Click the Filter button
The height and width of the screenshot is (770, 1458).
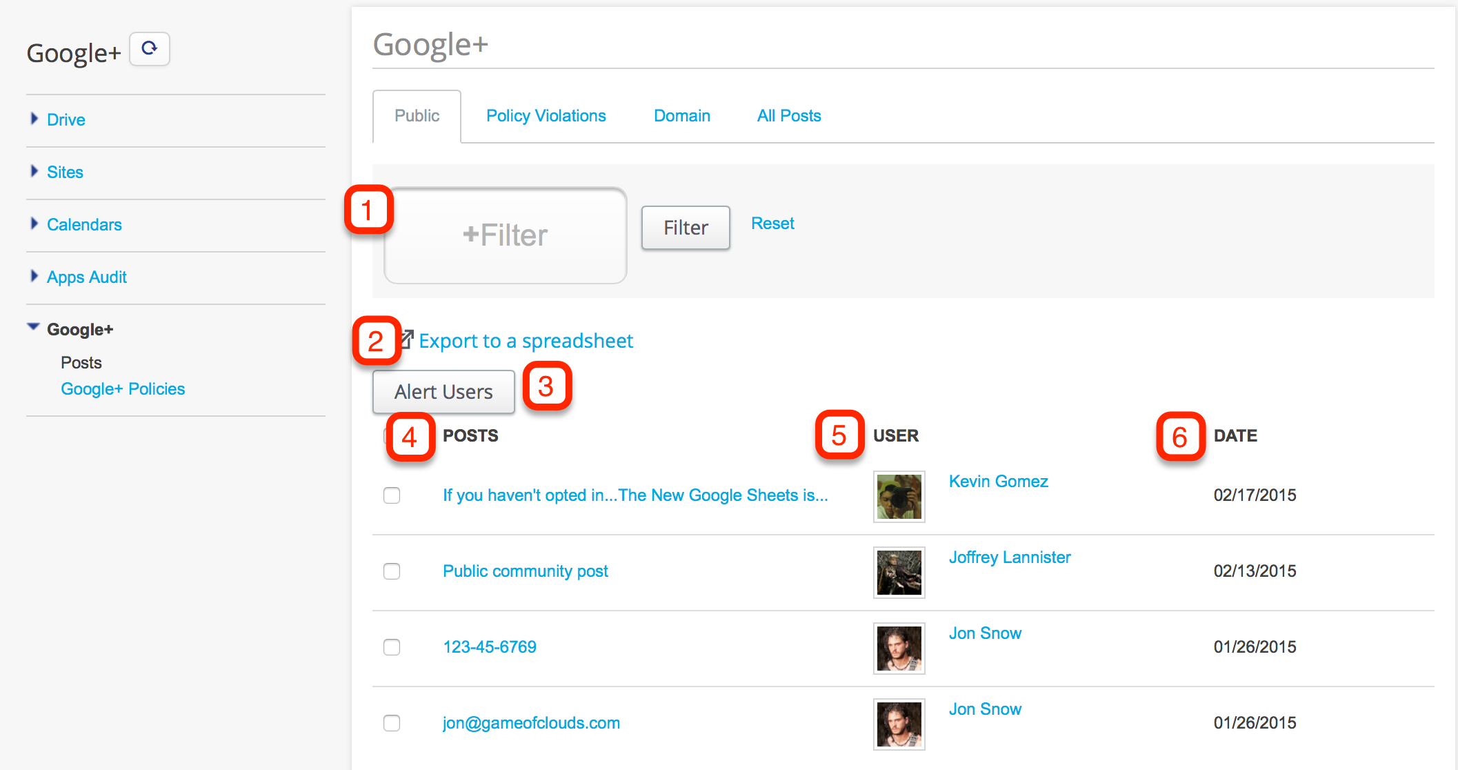tap(686, 228)
